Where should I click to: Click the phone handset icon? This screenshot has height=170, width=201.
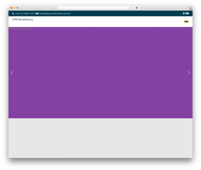click(x=13, y=13)
